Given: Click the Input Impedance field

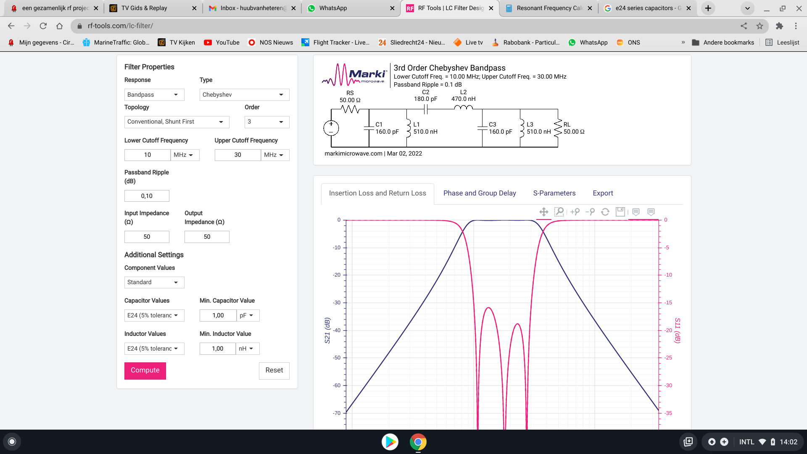Looking at the screenshot, I should click(147, 237).
